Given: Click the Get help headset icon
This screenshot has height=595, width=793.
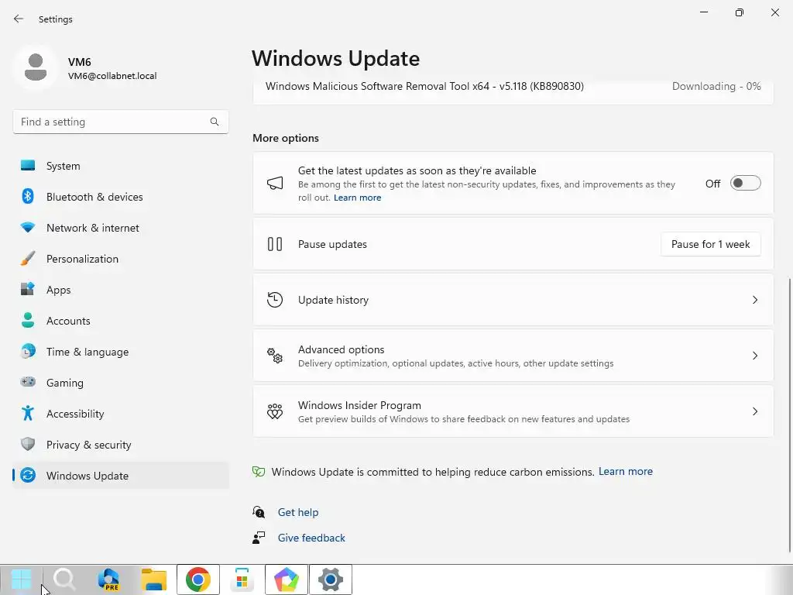Looking at the screenshot, I should coord(259,512).
